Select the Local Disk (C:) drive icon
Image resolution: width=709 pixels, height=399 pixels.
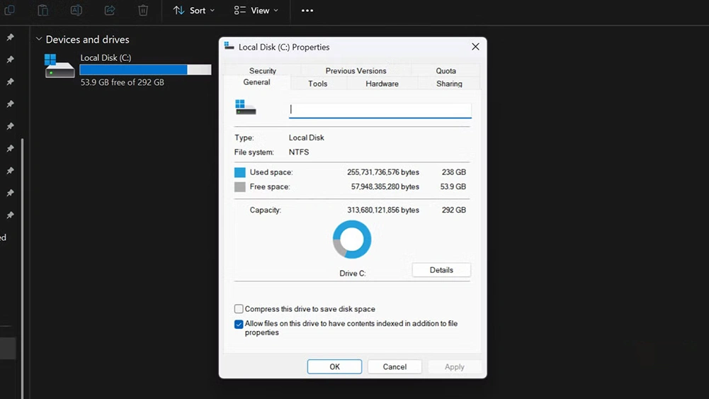tap(59, 66)
